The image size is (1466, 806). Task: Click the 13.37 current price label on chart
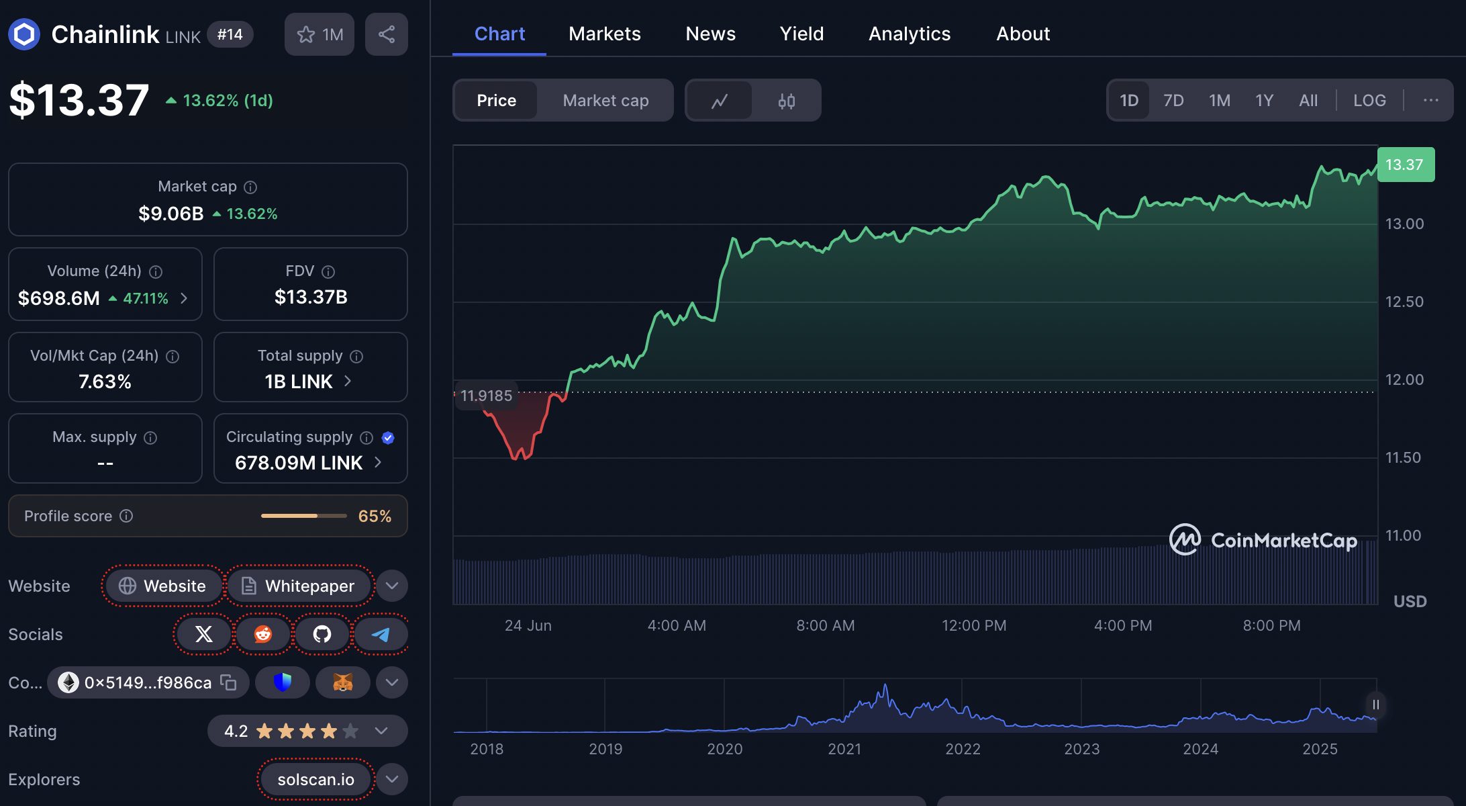pos(1406,165)
